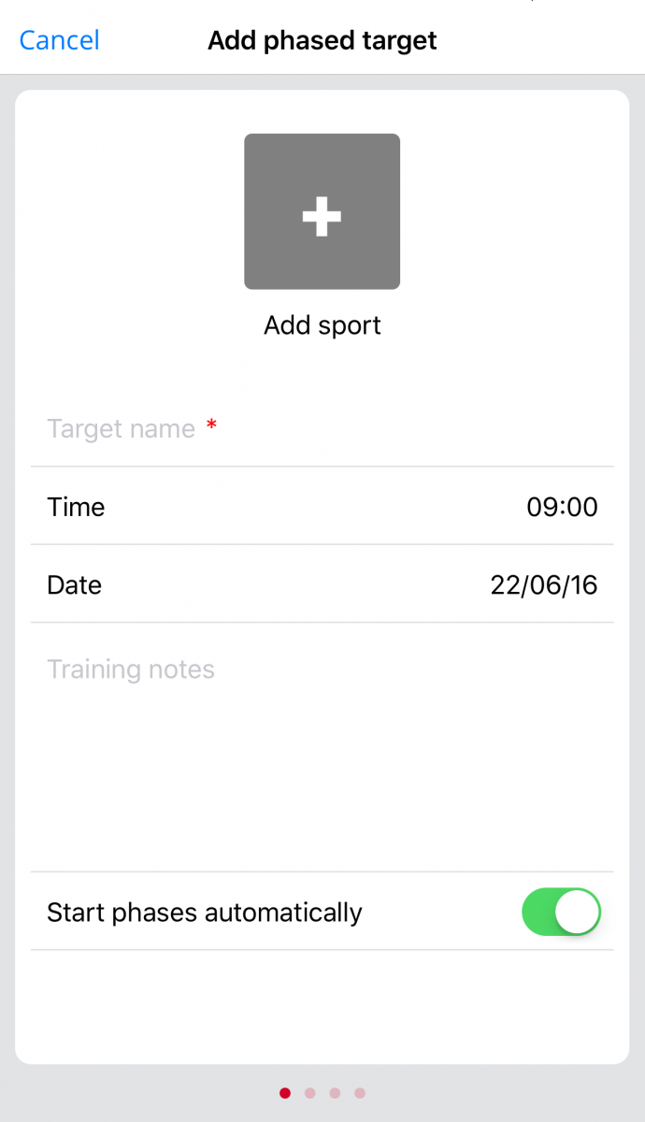Click the Add phased target title
645x1122 pixels.
322,40
